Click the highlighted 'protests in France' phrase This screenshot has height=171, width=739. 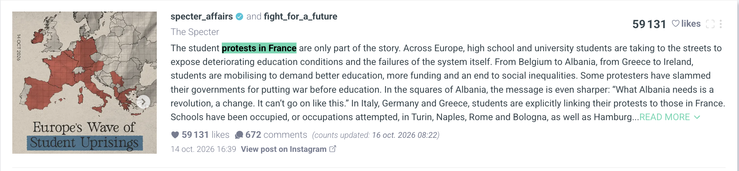point(259,48)
